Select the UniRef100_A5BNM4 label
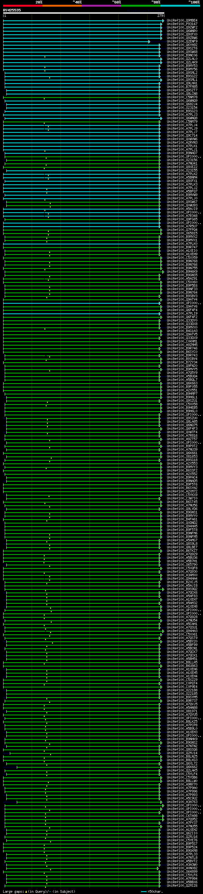Viewport: 203px width, 894px height. click(182, 178)
